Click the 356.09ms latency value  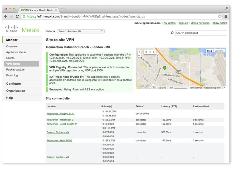coord(166,132)
